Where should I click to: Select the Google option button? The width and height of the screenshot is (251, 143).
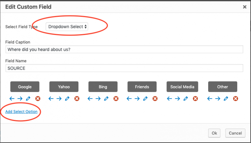click(25, 87)
